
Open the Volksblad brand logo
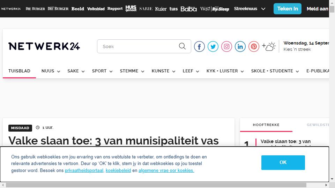click(96, 9)
